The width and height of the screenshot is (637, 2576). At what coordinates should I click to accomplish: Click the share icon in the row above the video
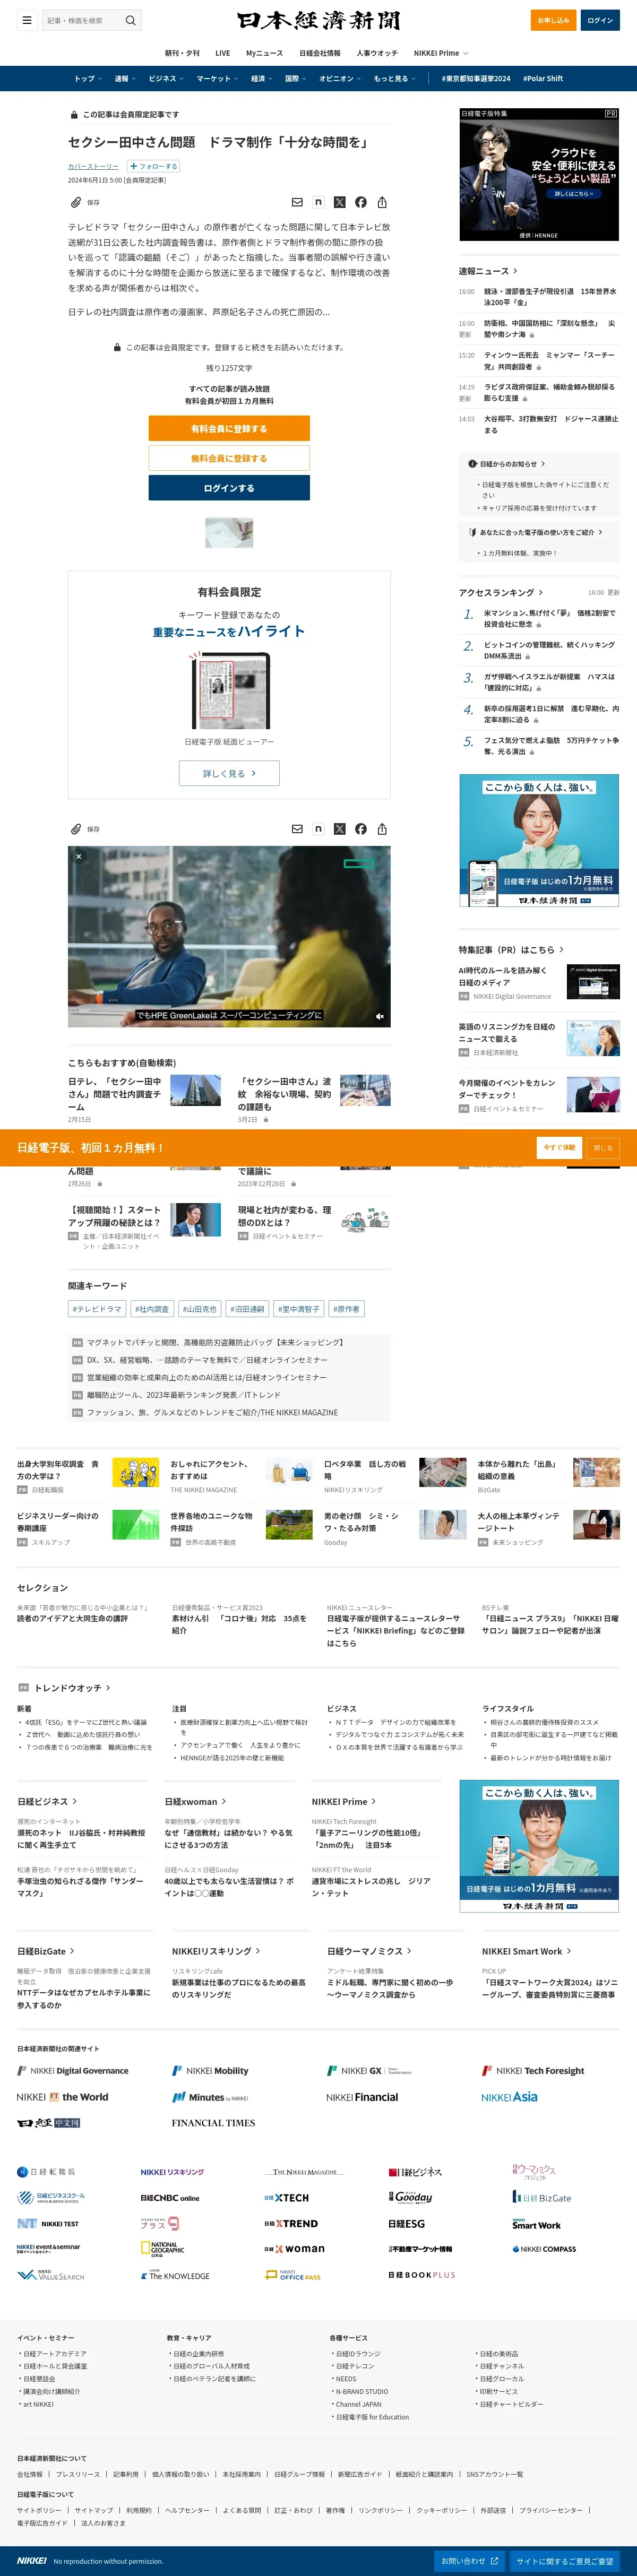(382, 829)
